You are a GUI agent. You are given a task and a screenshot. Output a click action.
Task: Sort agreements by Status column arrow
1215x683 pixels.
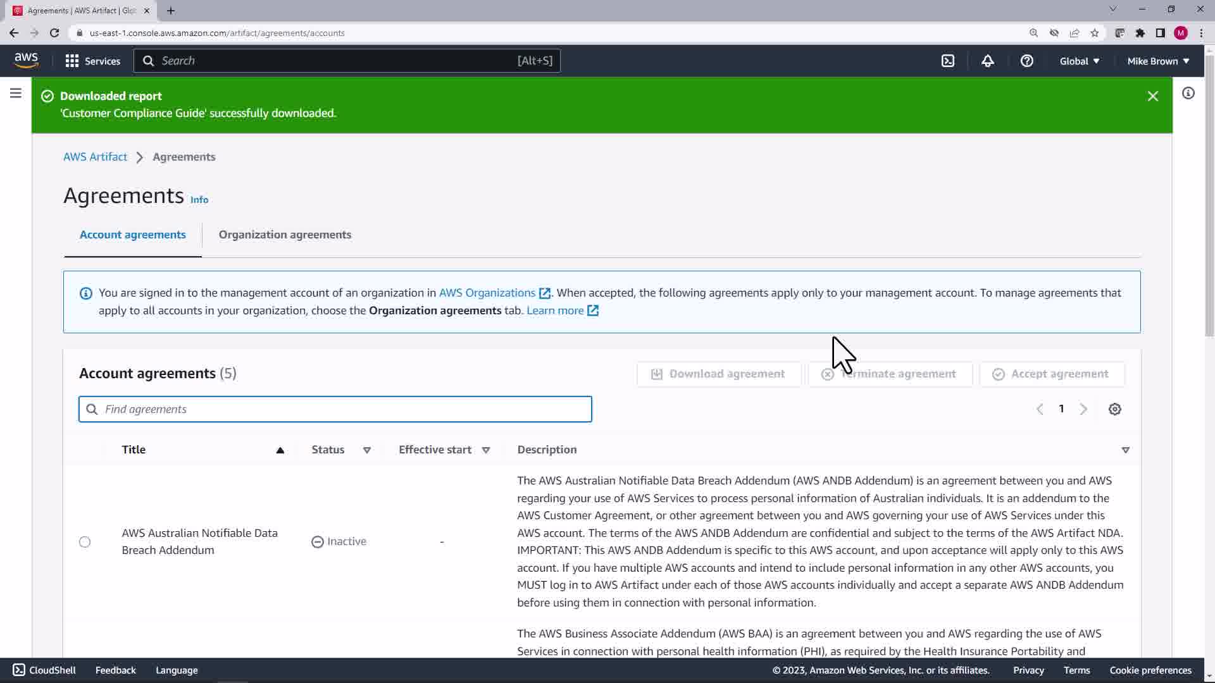point(366,450)
